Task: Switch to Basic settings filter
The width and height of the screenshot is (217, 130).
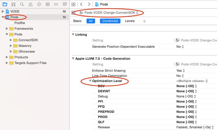Action: (x=77, y=21)
